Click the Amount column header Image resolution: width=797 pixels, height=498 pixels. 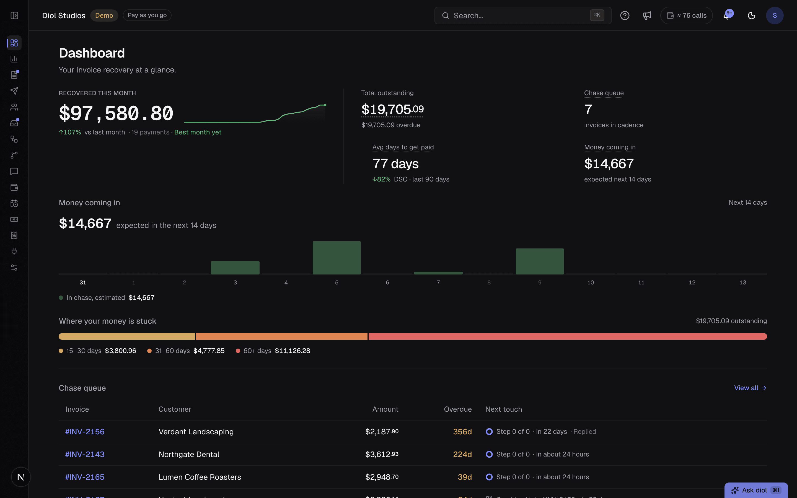point(385,409)
